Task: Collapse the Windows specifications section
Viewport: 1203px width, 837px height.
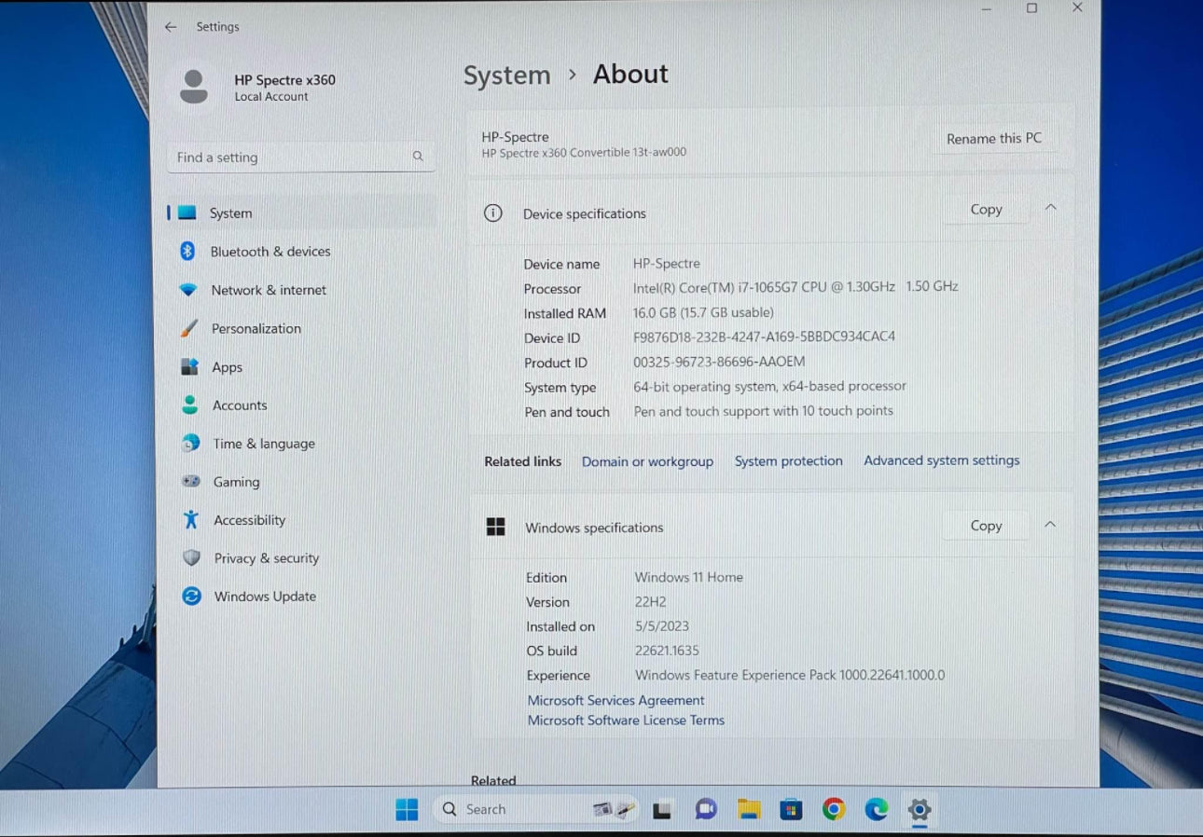Action: [x=1050, y=525]
